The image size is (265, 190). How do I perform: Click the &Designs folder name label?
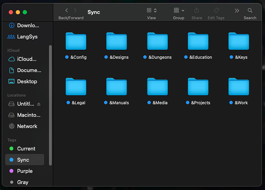119,57
